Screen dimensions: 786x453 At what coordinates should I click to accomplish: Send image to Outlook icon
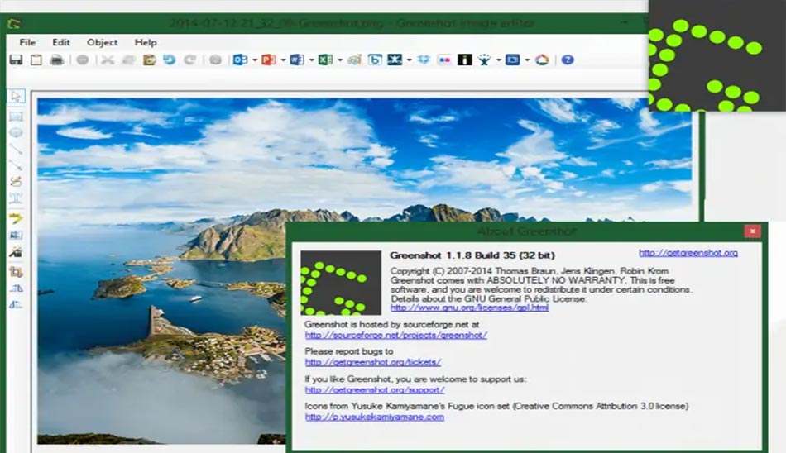click(240, 60)
